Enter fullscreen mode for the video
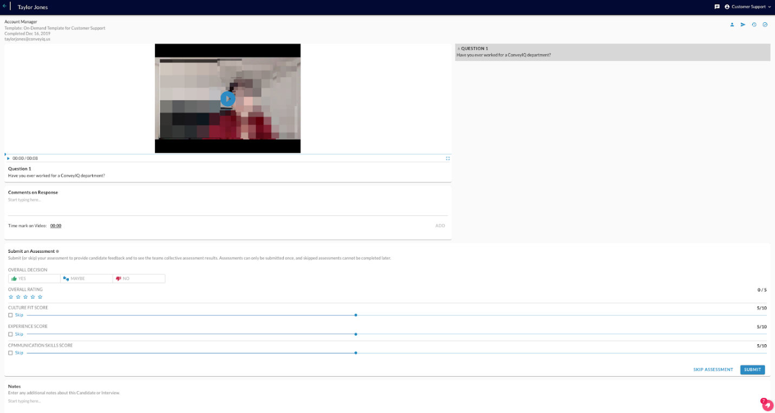 (x=448, y=158)
